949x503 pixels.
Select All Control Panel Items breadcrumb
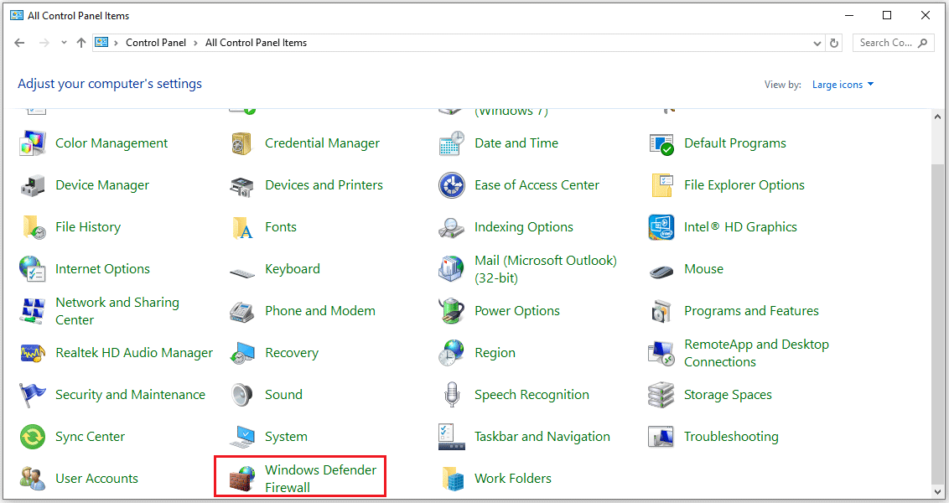[256, 42]
